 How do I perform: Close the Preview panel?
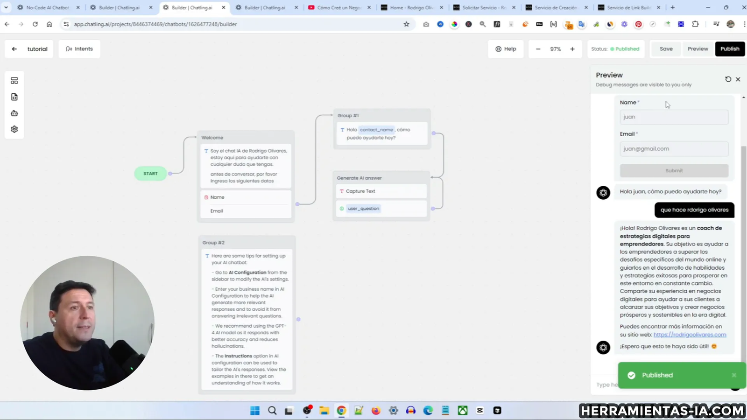point(738,79)
